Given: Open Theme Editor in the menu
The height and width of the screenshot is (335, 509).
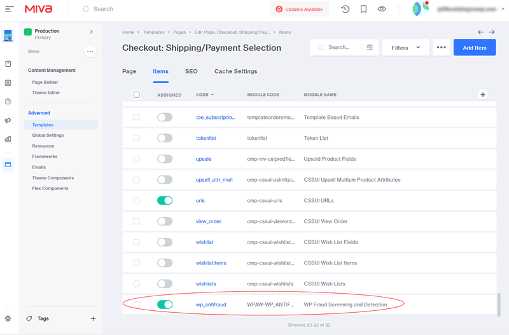Looking at the screenshot, I should coord(46,93).
